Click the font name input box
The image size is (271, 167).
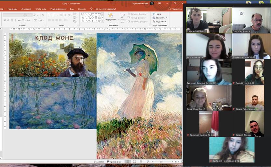click(x=13, y=15)
